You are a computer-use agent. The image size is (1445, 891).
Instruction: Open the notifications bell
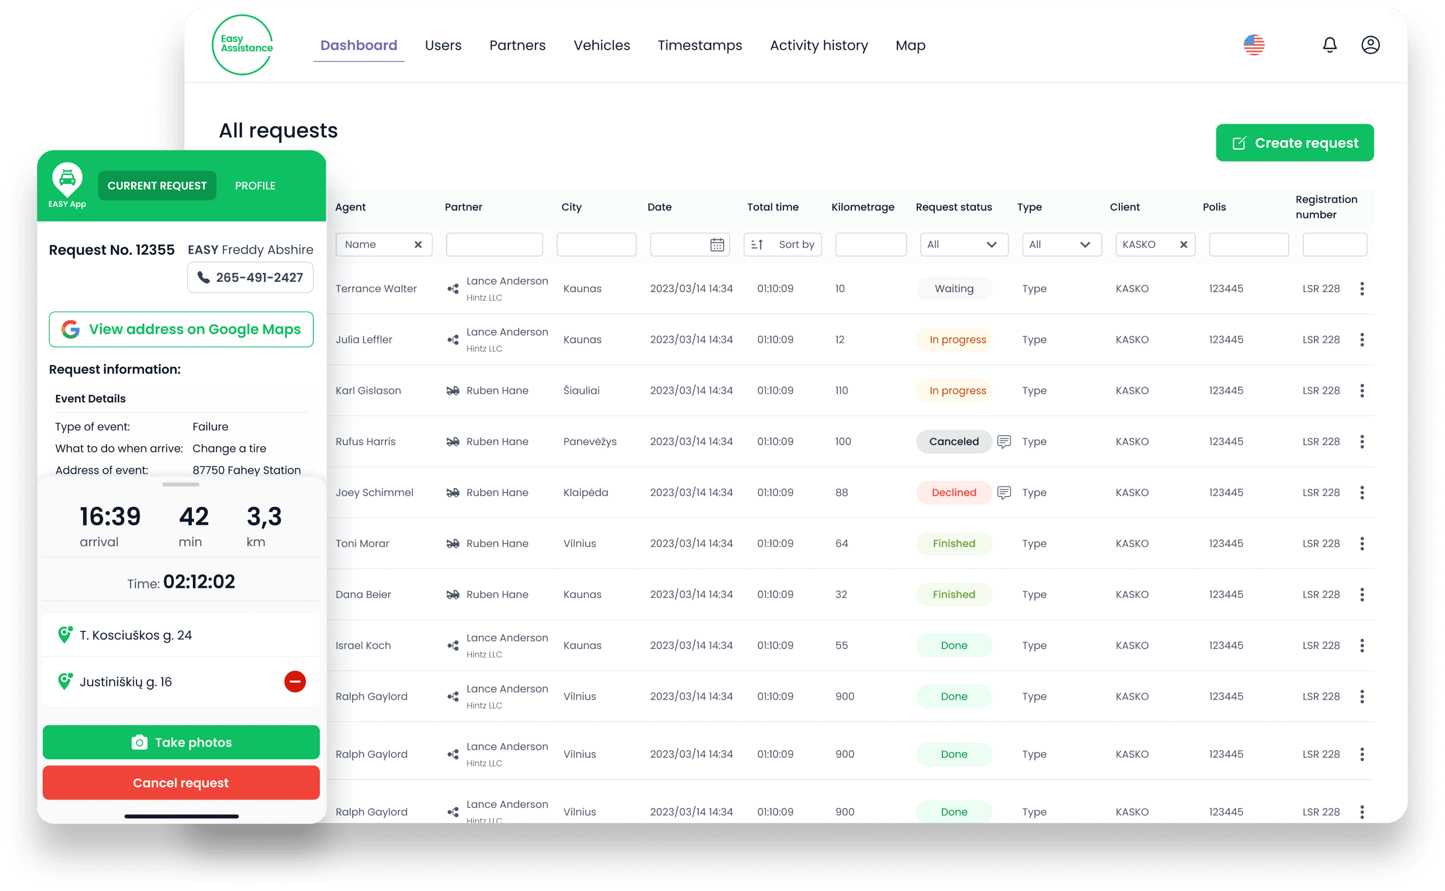[x=1329, y=45]
